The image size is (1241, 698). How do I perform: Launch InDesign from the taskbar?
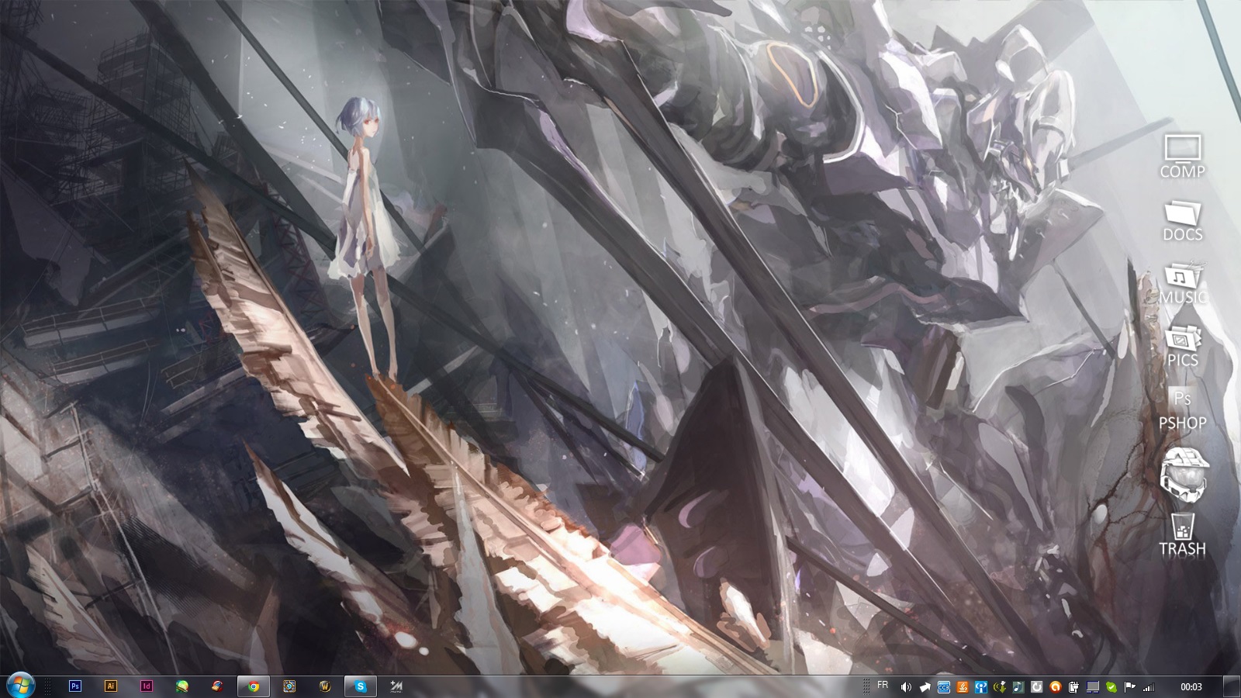[x=147, y=686]
